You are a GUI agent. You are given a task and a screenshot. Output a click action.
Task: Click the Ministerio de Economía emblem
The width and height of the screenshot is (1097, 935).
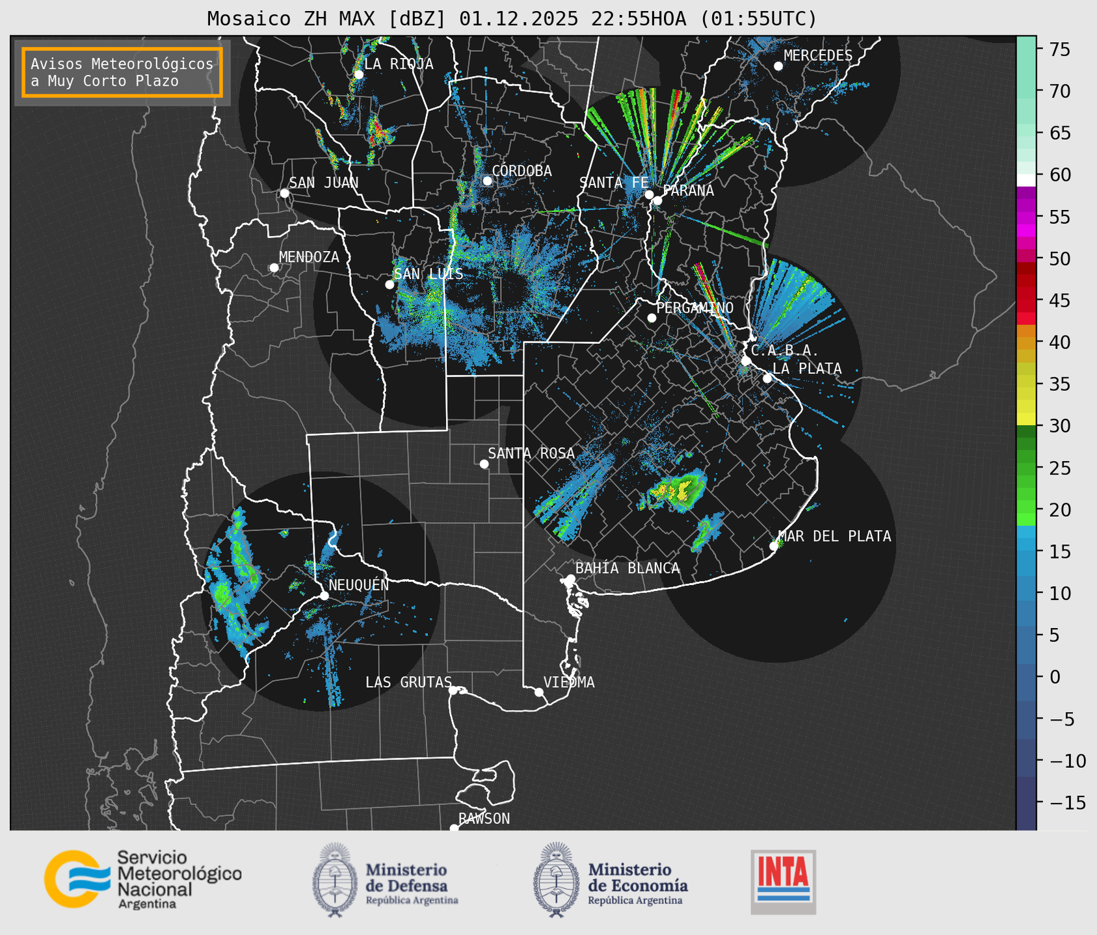(557, 880)
